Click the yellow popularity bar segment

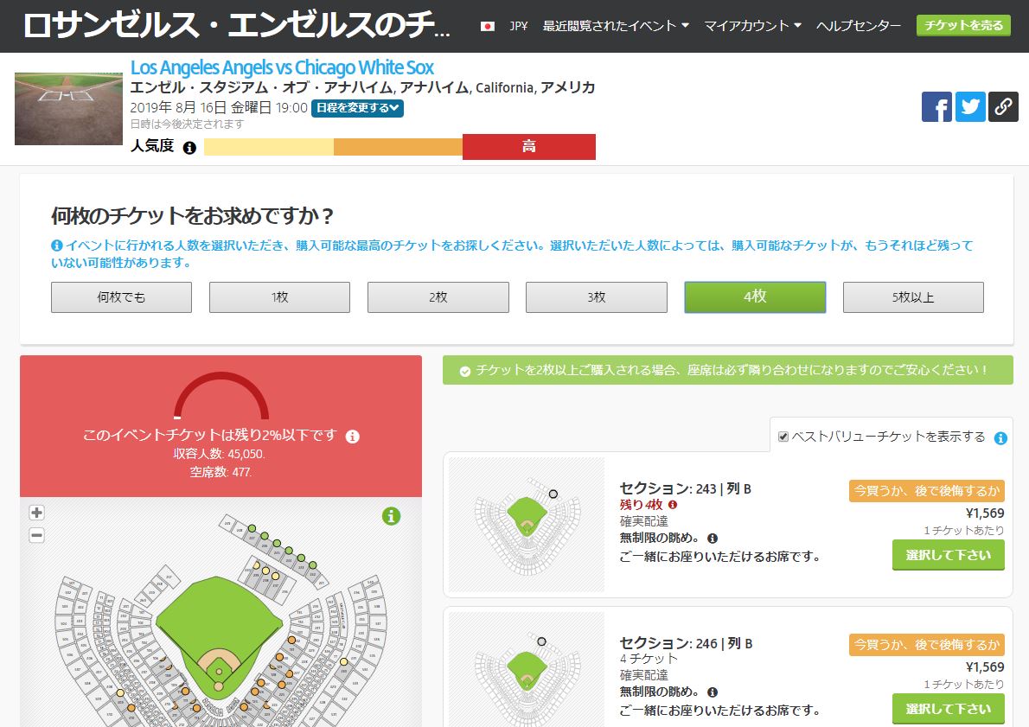pos(269,147)
